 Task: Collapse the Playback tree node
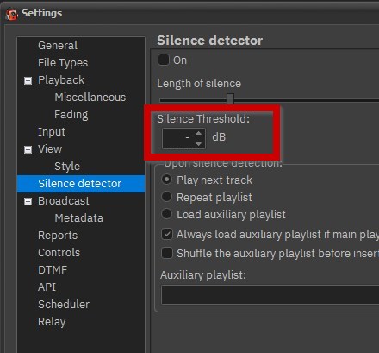[x=28, y=80]
